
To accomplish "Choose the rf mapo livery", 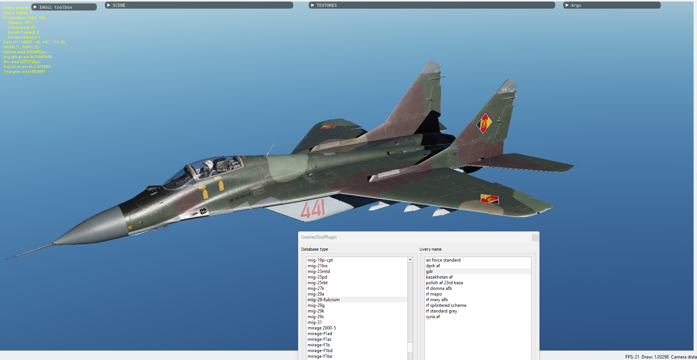I will [478, 294].
